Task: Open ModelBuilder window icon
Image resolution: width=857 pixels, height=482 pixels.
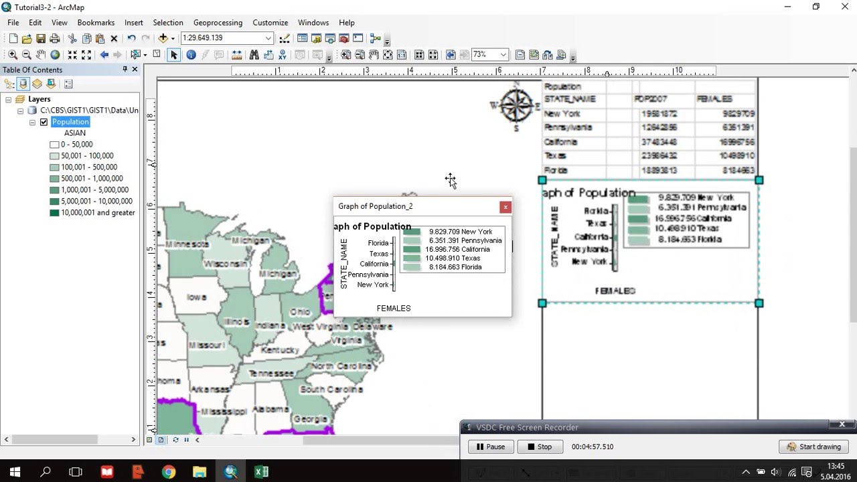Action: 376,39
